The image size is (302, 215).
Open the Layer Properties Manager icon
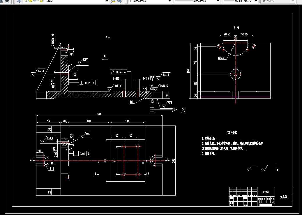(19, 1)
